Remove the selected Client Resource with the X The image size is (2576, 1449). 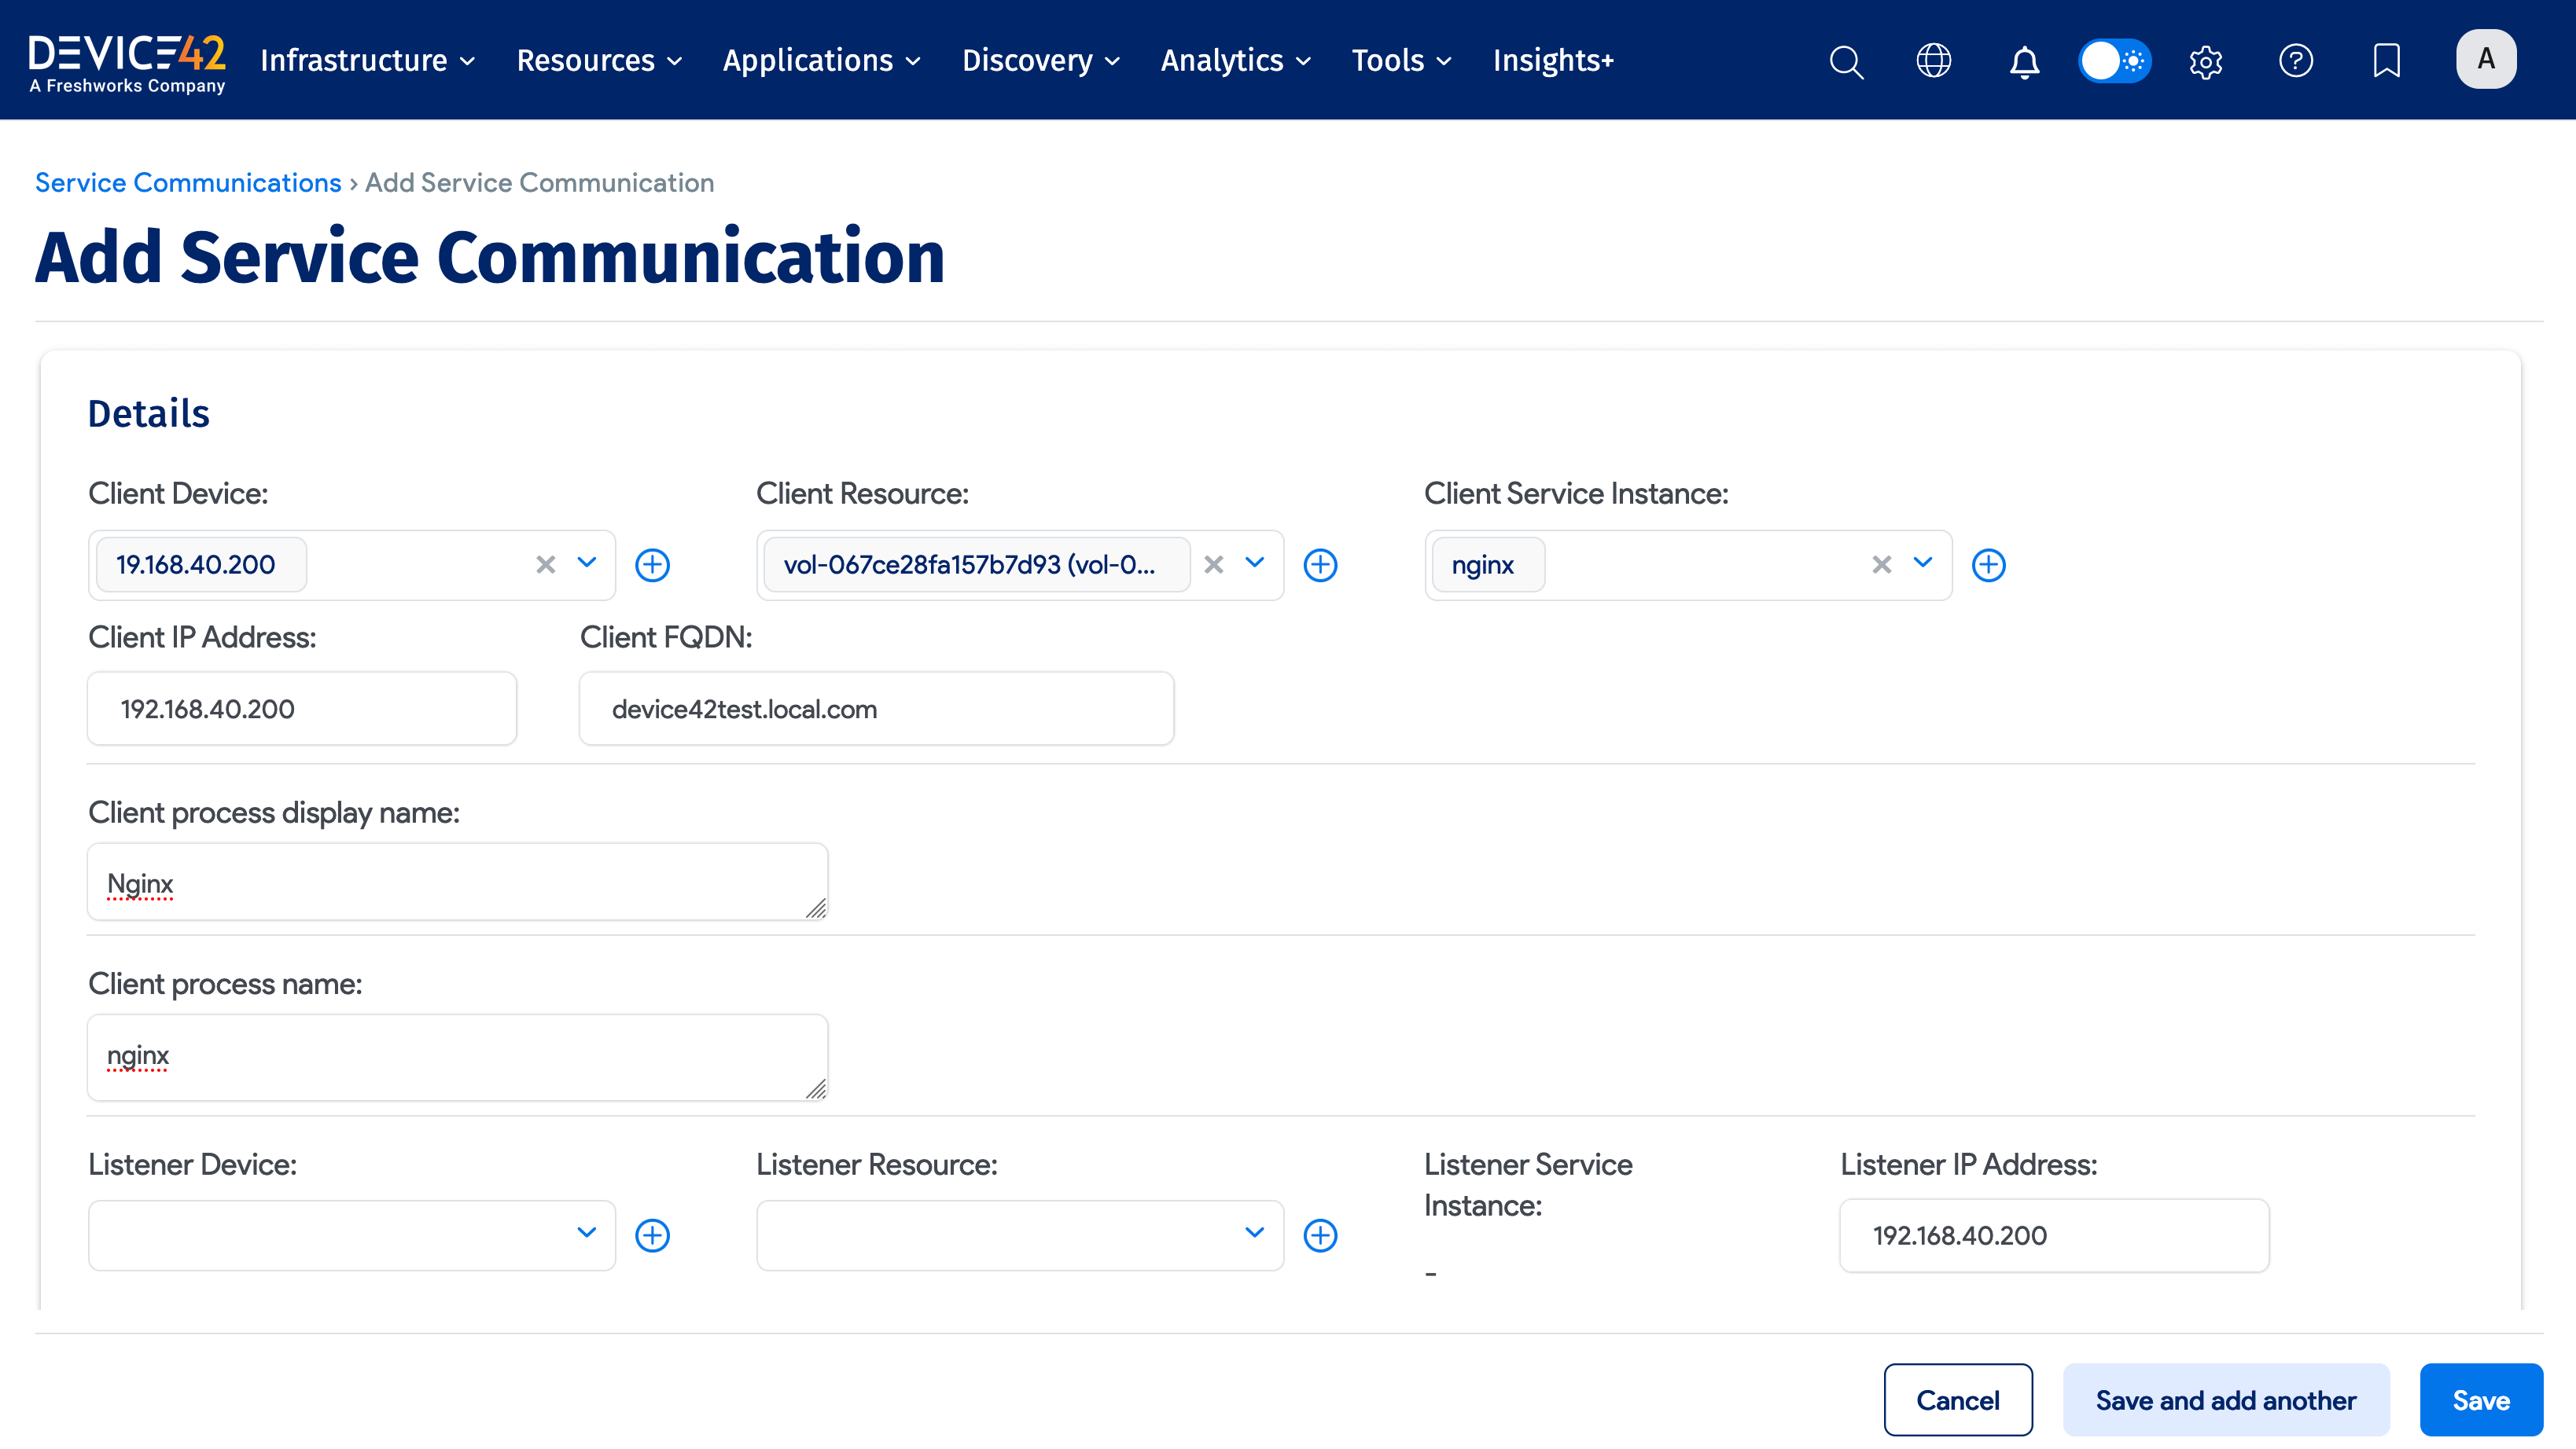coord(1213,565)
